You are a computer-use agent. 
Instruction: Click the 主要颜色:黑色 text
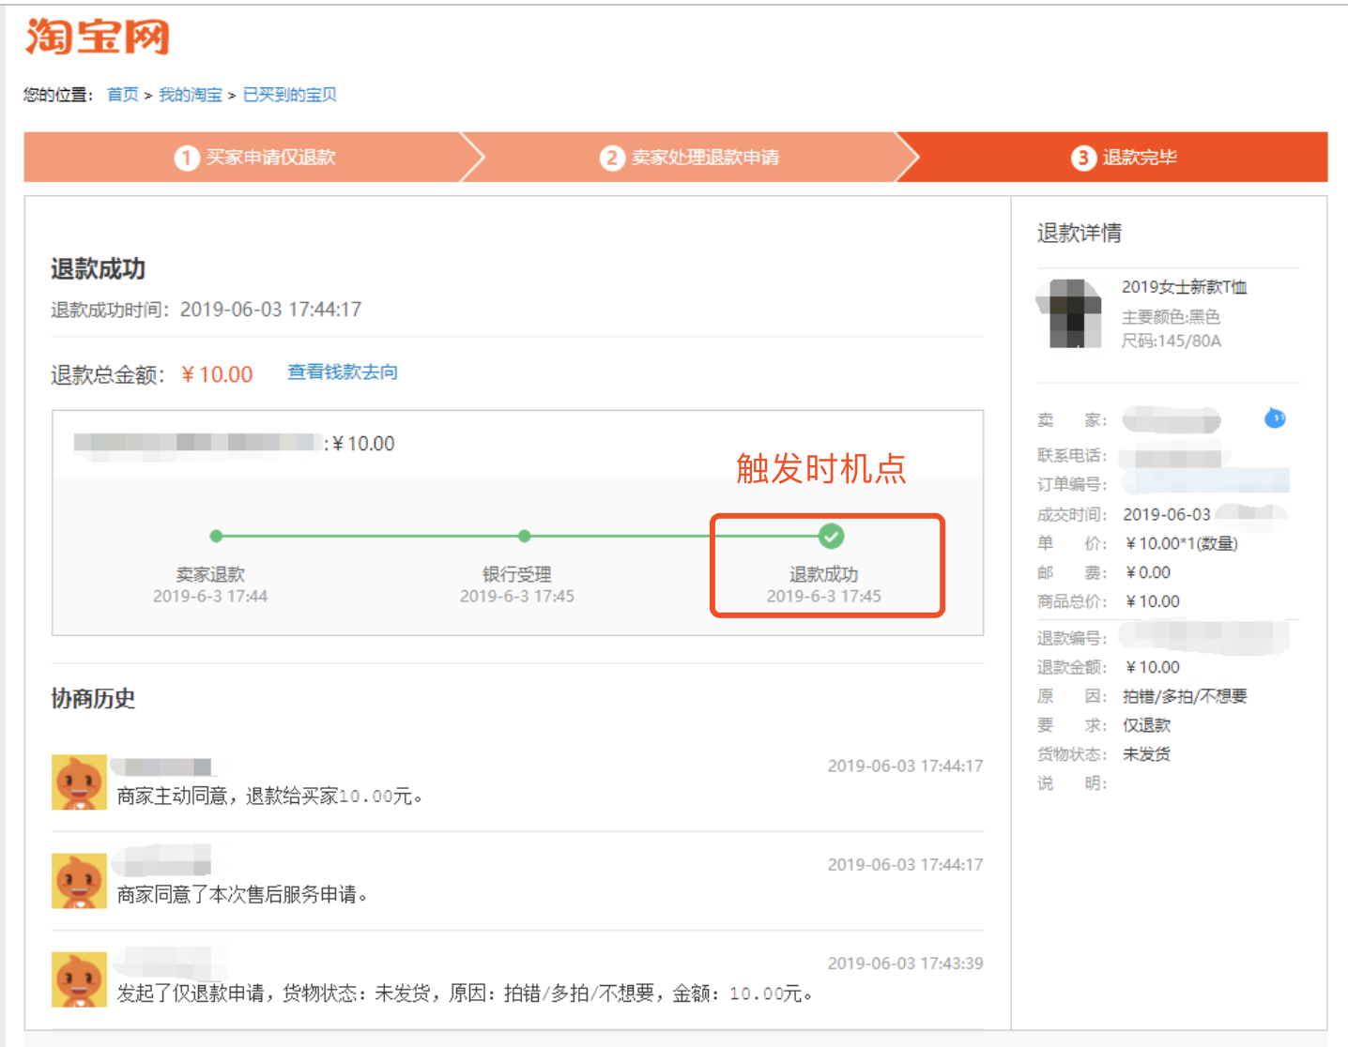(1171, 317)
